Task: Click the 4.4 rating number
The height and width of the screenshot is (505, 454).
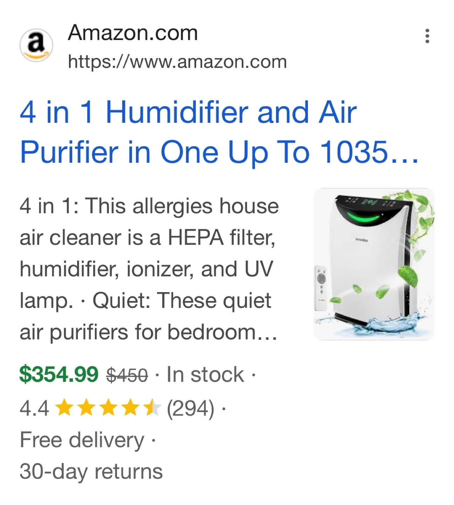Action: click(34, 409)
